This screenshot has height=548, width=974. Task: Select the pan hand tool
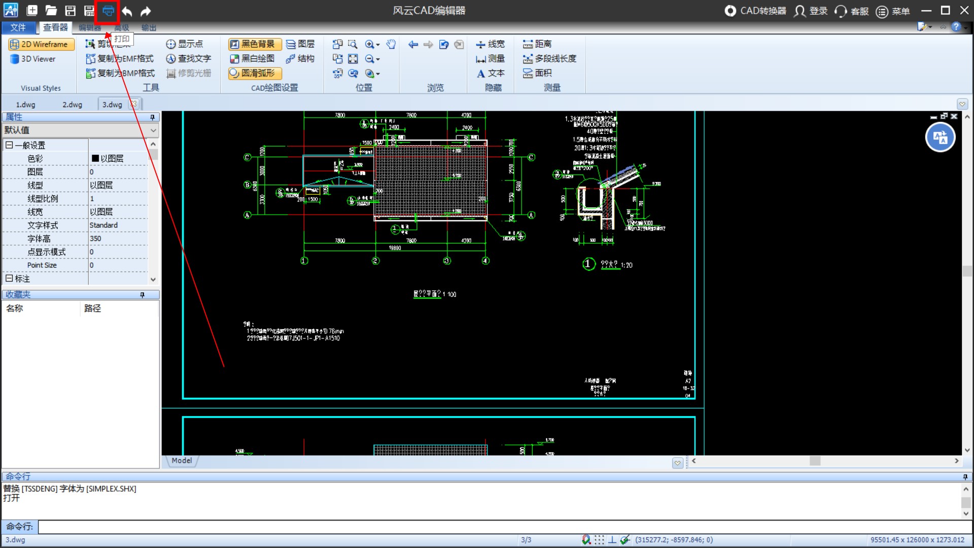391,44
